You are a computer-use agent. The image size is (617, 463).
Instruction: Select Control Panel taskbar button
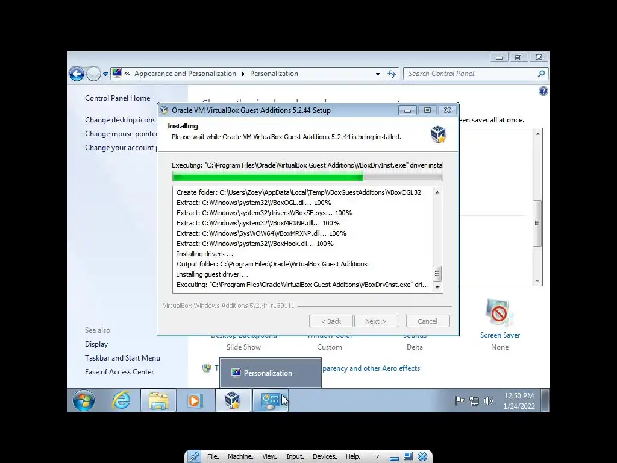[271, 400]
